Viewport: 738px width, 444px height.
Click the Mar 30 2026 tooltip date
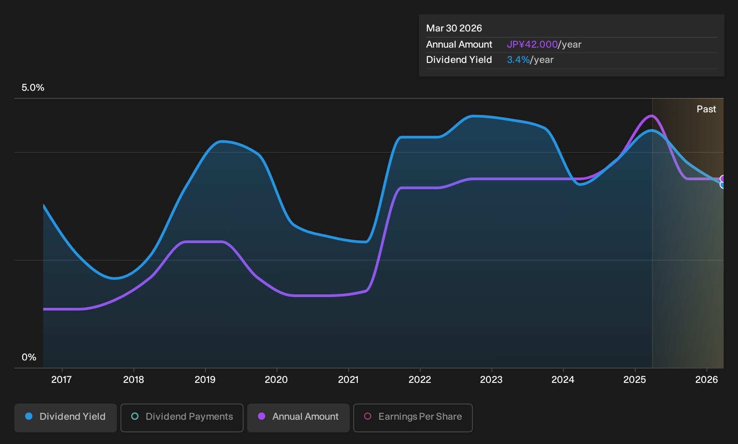click(x=454, y=28)
